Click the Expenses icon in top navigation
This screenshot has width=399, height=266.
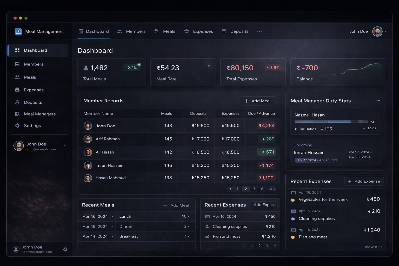187,31
